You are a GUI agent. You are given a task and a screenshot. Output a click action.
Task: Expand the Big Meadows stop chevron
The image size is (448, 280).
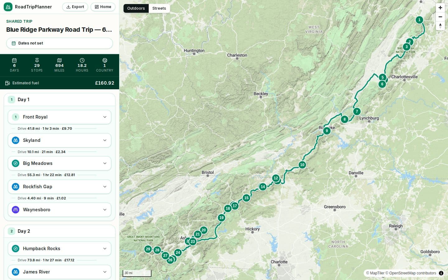pos(105,163)
